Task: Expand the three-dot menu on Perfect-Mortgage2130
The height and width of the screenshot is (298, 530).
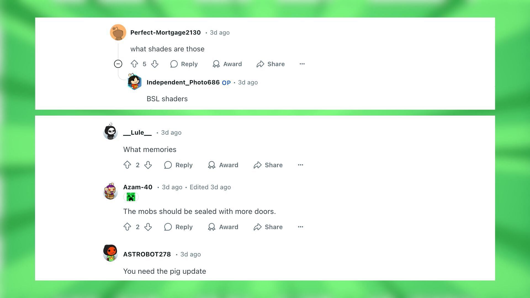Action: [x=302, y=64]
